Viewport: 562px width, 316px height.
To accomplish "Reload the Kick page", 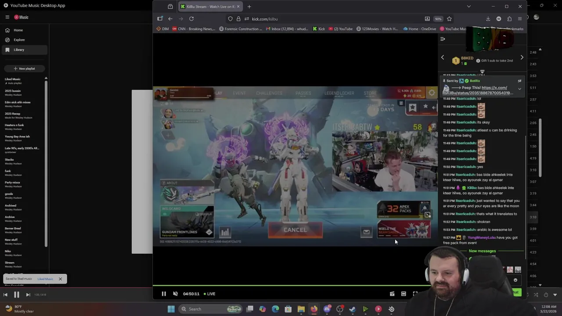I will point(191,19).
